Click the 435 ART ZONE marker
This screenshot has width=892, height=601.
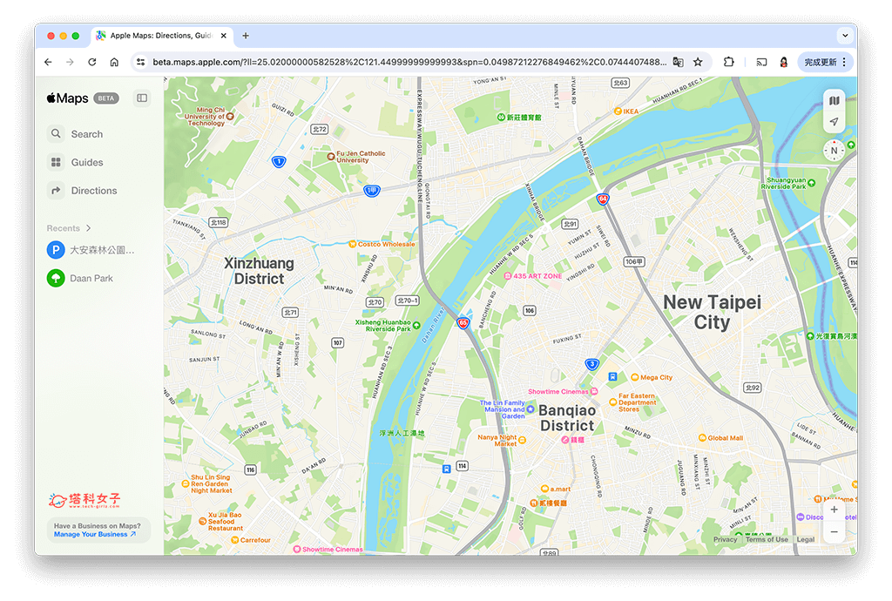click(x=508, y=276)
